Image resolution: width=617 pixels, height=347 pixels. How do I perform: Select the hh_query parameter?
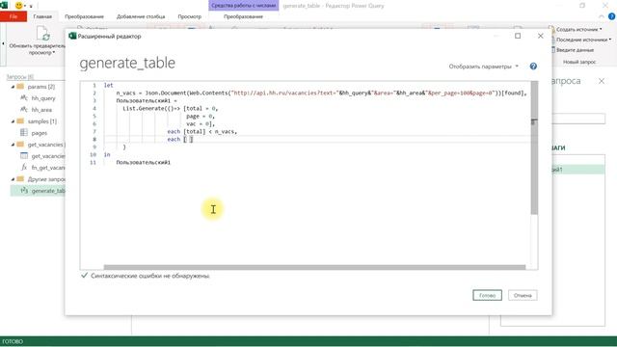click(x=43, y=98)
